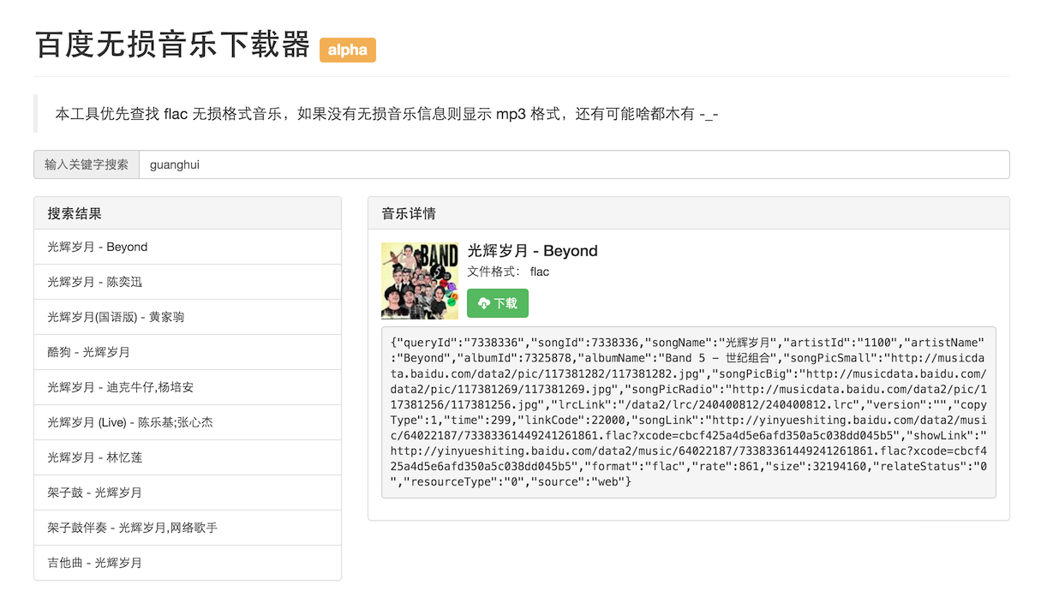
Task: Click the page title 百度无损音乐下载器
Action: coord(172,44)
